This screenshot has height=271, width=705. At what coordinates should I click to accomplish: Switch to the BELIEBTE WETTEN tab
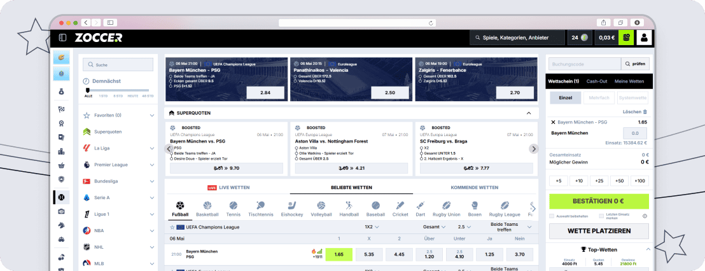click(x=352, y=188)
